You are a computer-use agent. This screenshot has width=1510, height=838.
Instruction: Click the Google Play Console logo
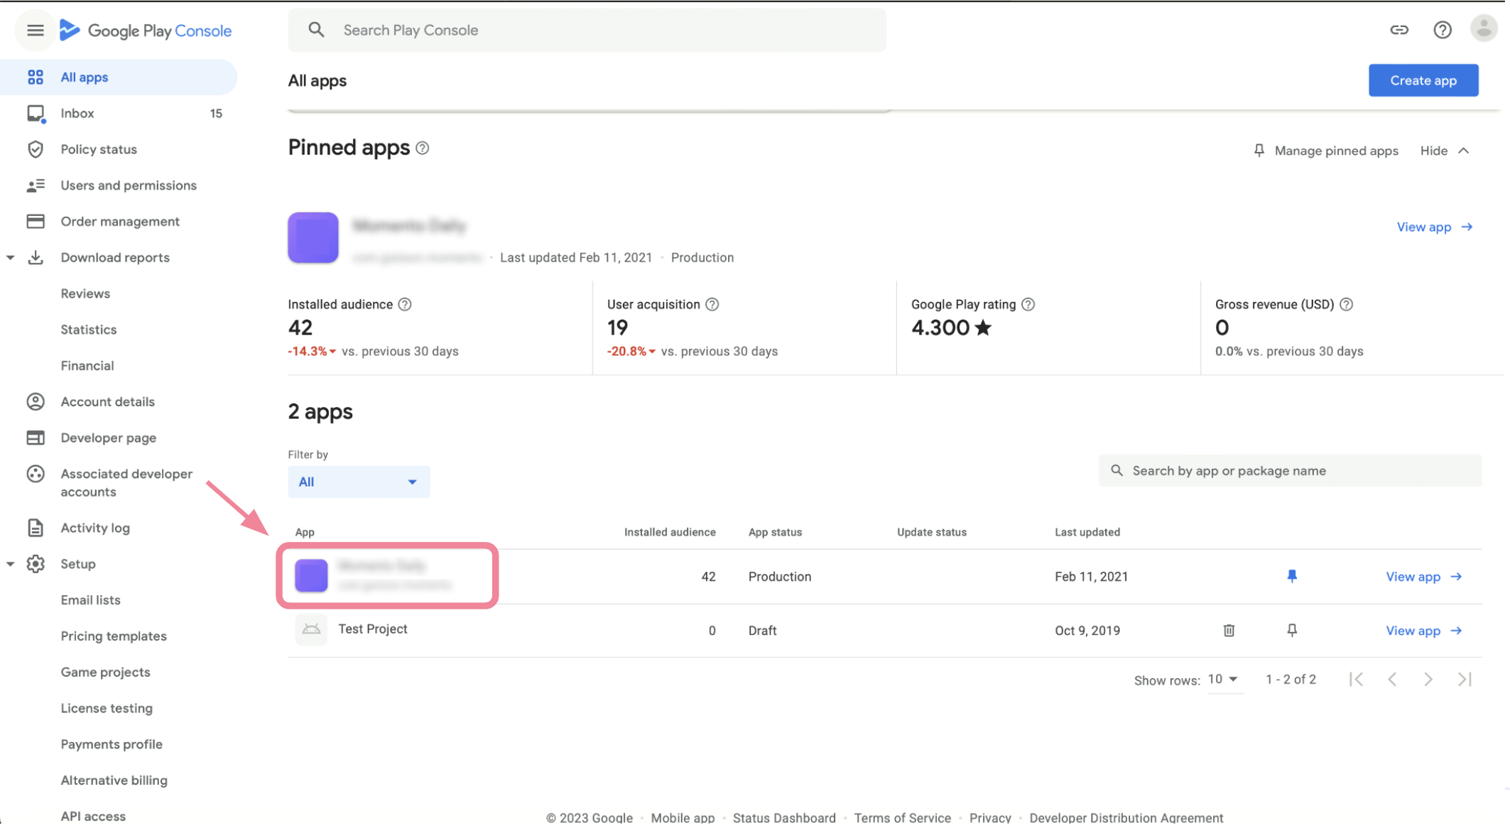click(x=145, y=30)
